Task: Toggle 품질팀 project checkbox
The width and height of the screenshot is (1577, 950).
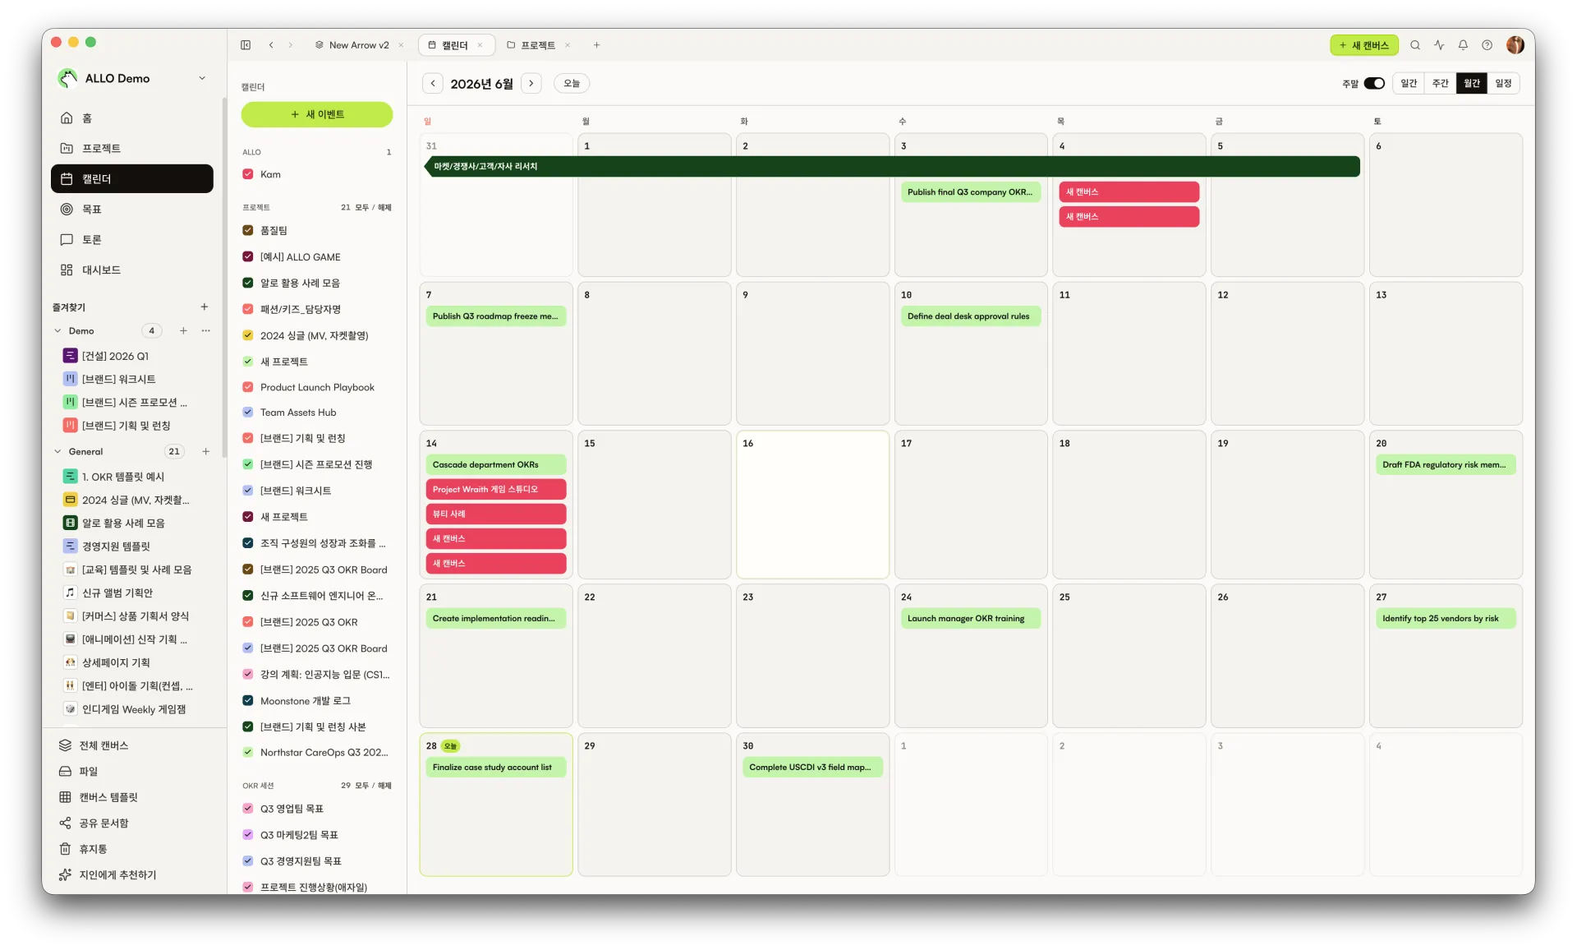Action: point(248,231)
